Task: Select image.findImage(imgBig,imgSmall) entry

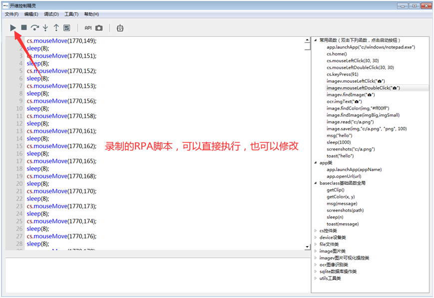Action: click(x=363, y=115)
